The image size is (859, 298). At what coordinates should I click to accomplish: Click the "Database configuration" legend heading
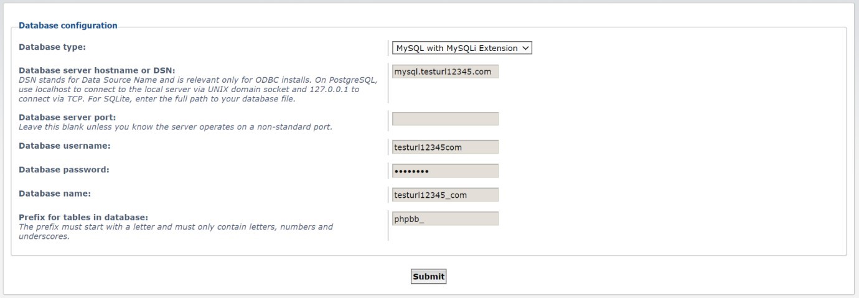pyautogui.click(x=68, y=26)
